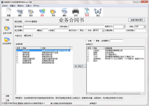Viewport: 149px width, 106px height.
Task: Click the 赠送 quantity input field
Action: point(45,30)
